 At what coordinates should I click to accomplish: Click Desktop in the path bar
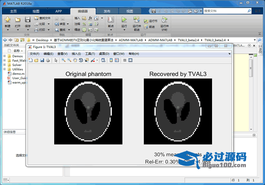tap(42, 40)
